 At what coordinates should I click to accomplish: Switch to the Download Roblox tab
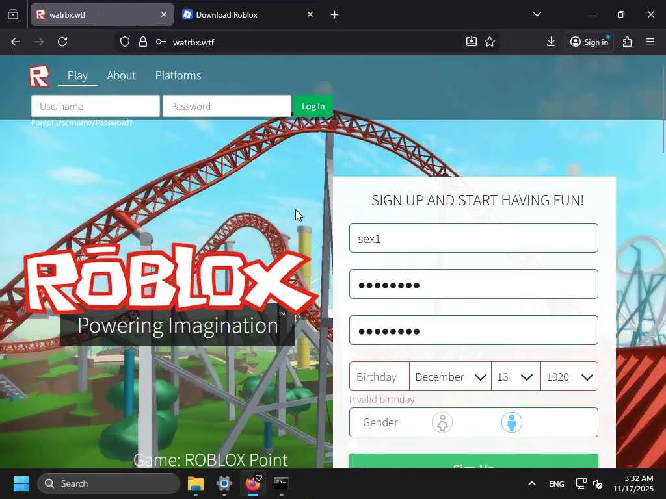[x=248, y=14]
